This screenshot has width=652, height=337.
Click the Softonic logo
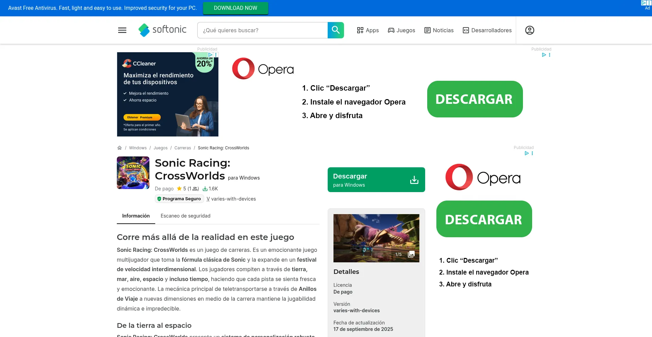click(x=163, y=30)
